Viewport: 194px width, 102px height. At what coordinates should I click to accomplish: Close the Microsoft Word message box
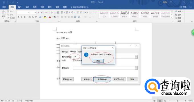(112, 48)
